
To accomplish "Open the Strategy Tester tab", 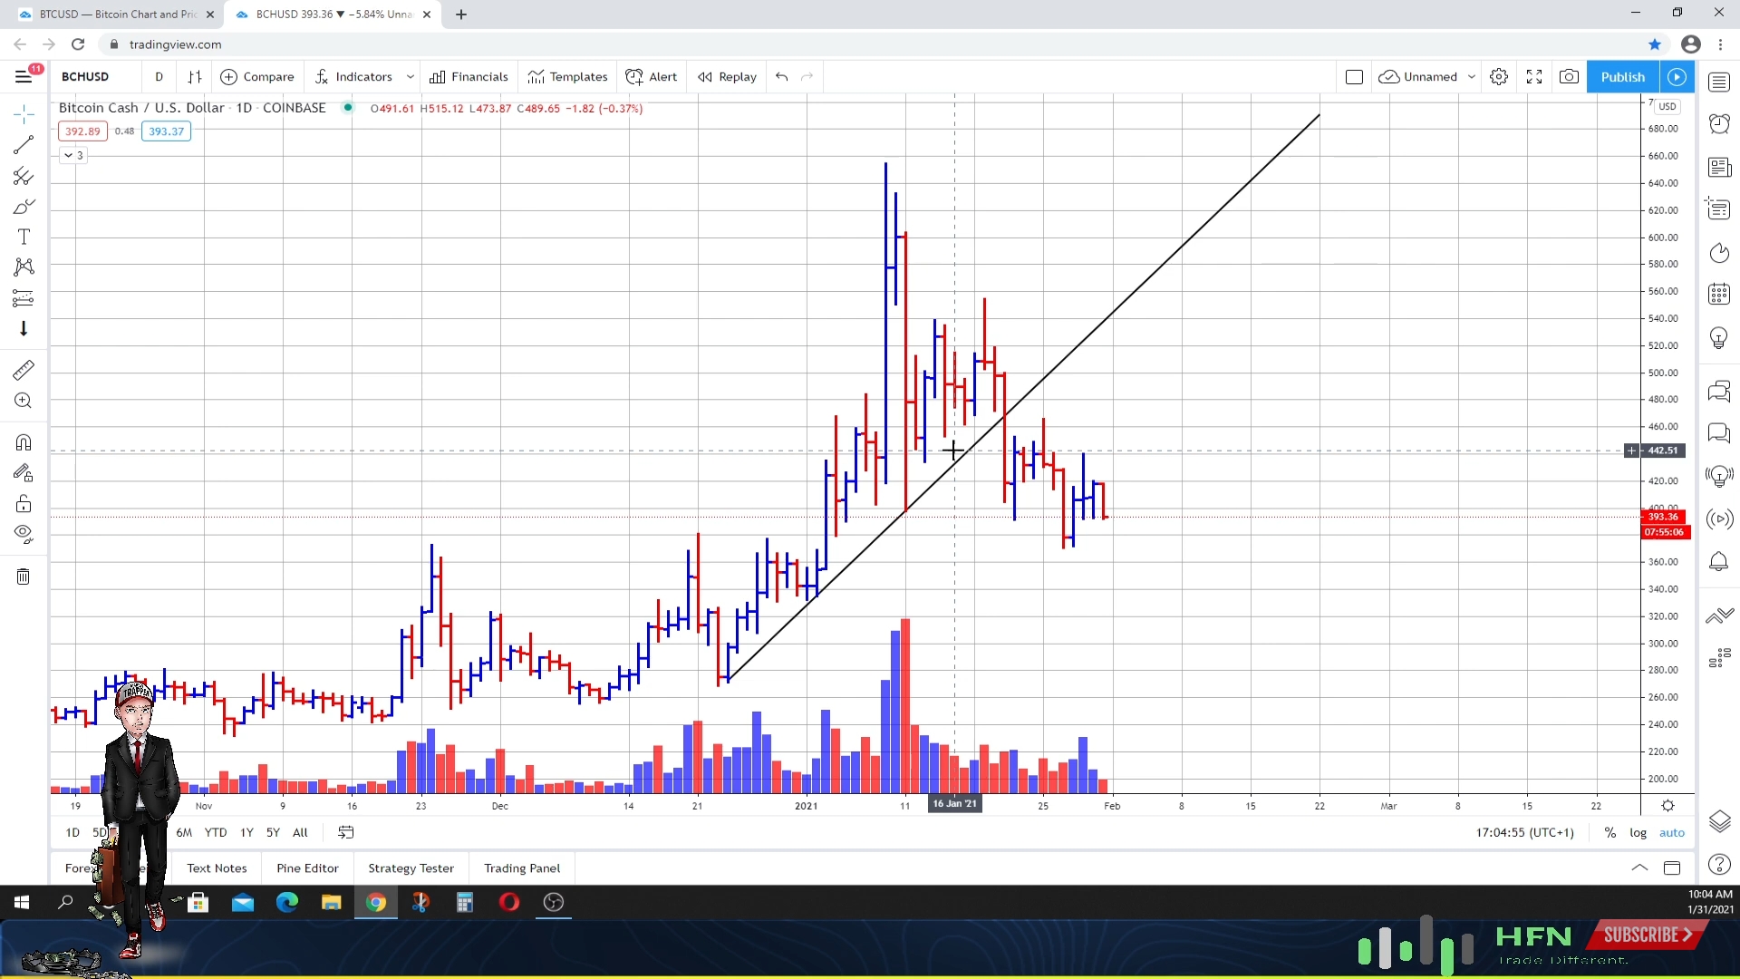I will coord(411,868).
